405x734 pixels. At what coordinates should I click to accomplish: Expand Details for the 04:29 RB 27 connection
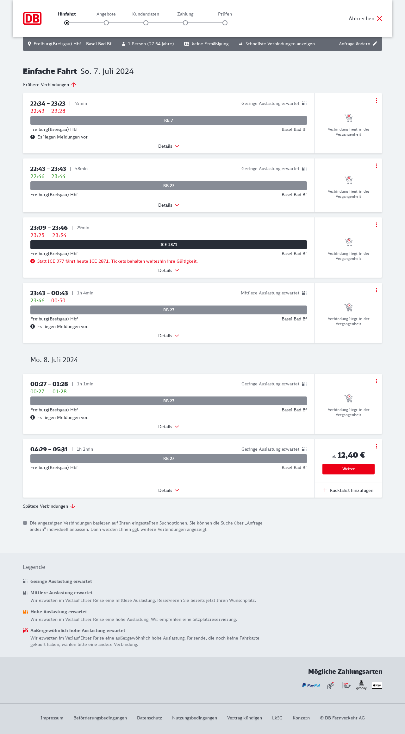(x=169, y=490)
